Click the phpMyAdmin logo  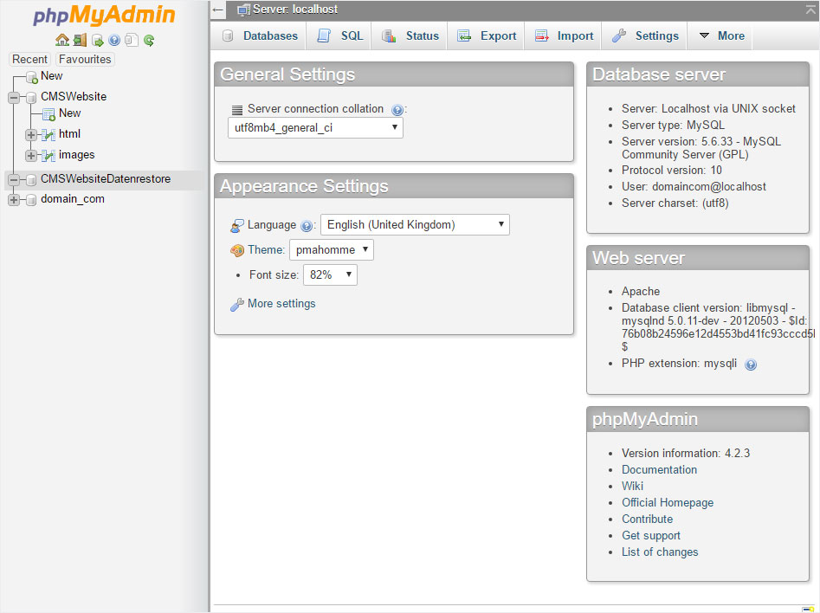coord(104,15)
